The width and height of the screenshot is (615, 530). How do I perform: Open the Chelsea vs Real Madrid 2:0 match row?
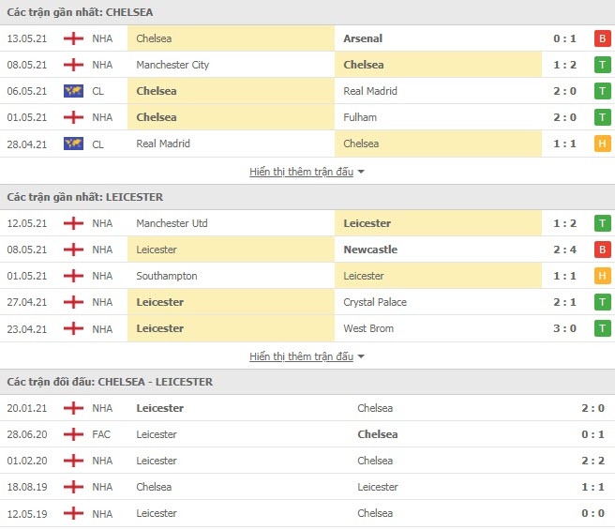(x=307, y=91)
